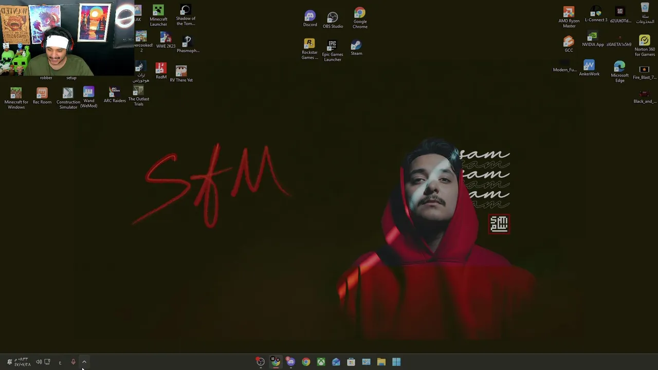Open Microsoft Edge desktop shortcut
Image resolution: width=658 pixels, height=370 pixels.
pos(619,71)
